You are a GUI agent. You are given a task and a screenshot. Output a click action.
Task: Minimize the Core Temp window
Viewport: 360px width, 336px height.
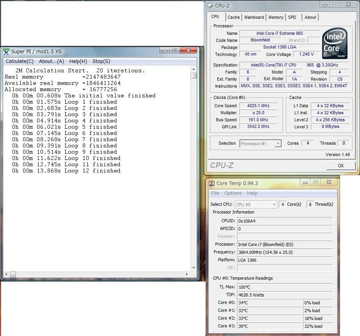click(x=305, y=182)
